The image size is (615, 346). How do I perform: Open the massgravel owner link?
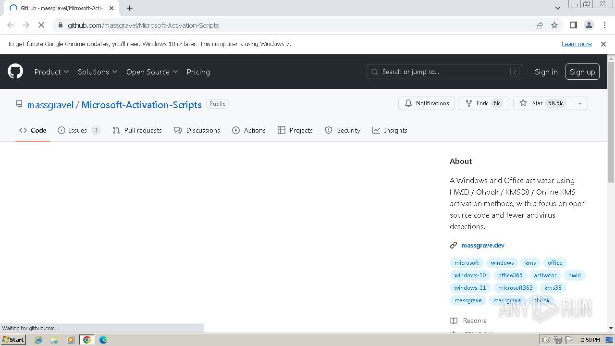click(50, 105)
